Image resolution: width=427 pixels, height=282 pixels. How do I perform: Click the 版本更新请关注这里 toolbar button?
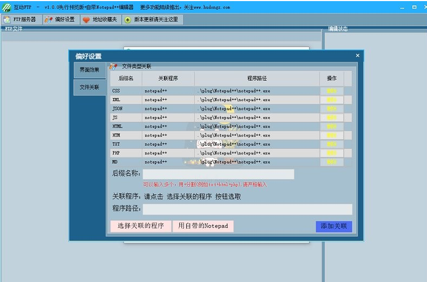pos(153,19)
